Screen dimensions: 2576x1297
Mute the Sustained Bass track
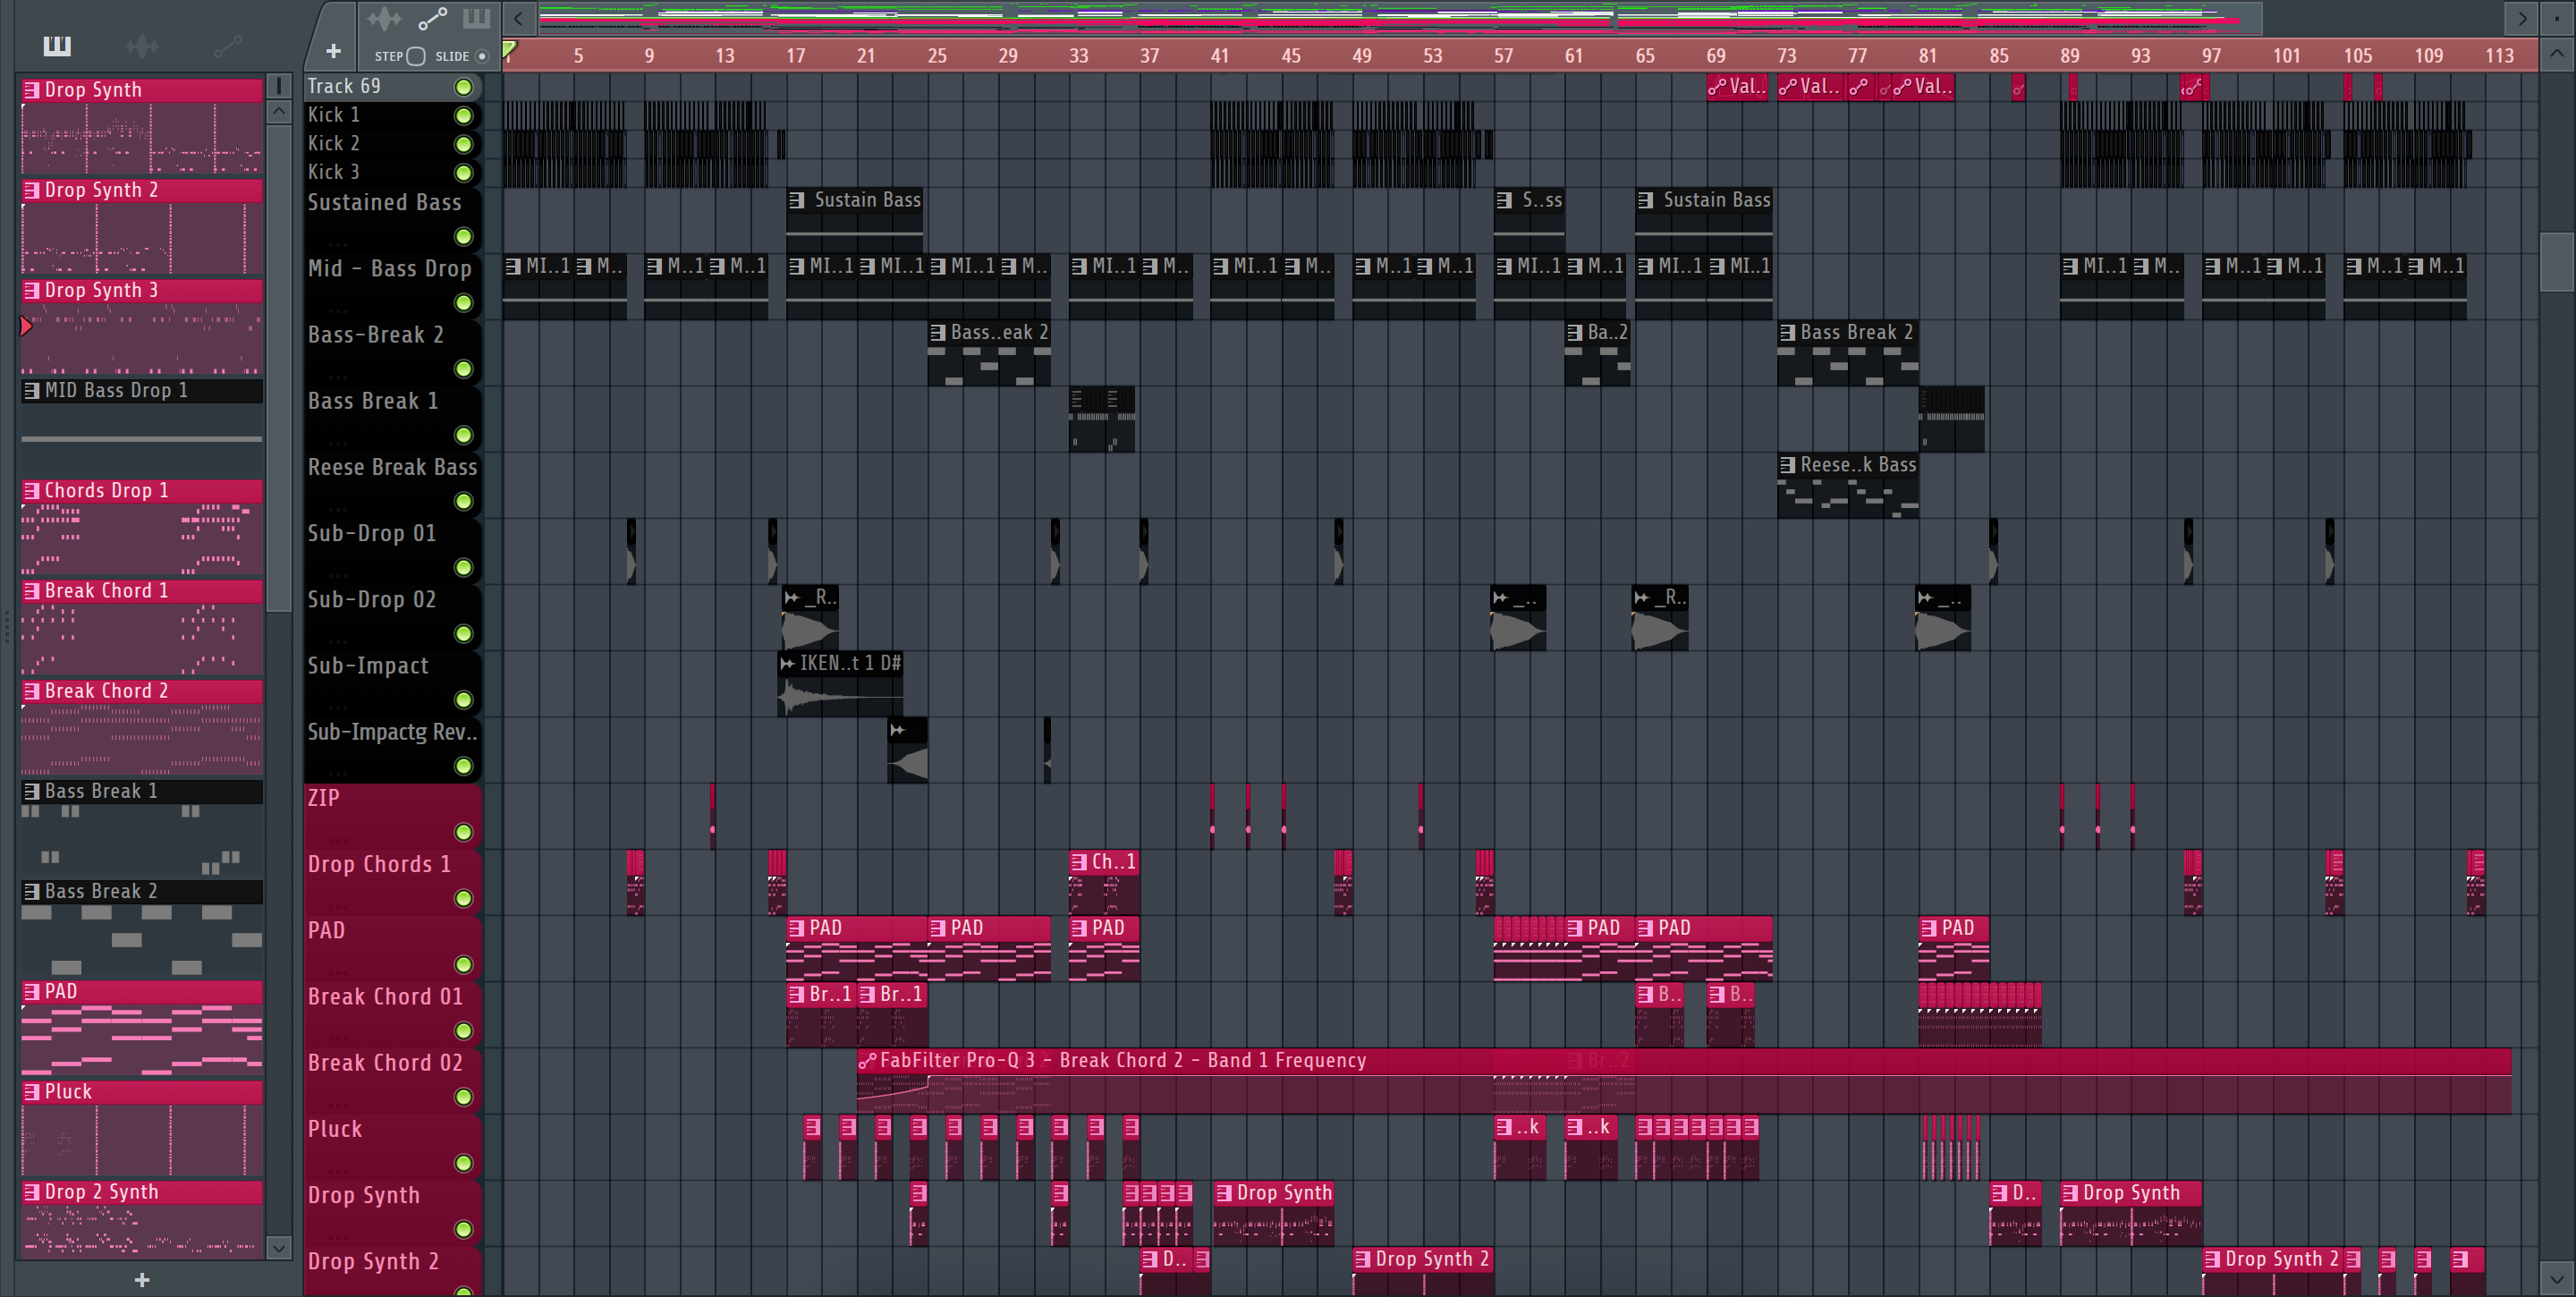click(464, 237)
